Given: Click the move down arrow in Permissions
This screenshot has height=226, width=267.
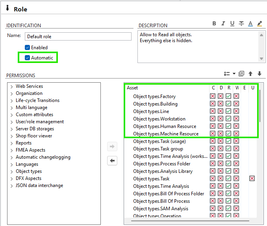Looking at the screenshot, I should pos(260,74).
